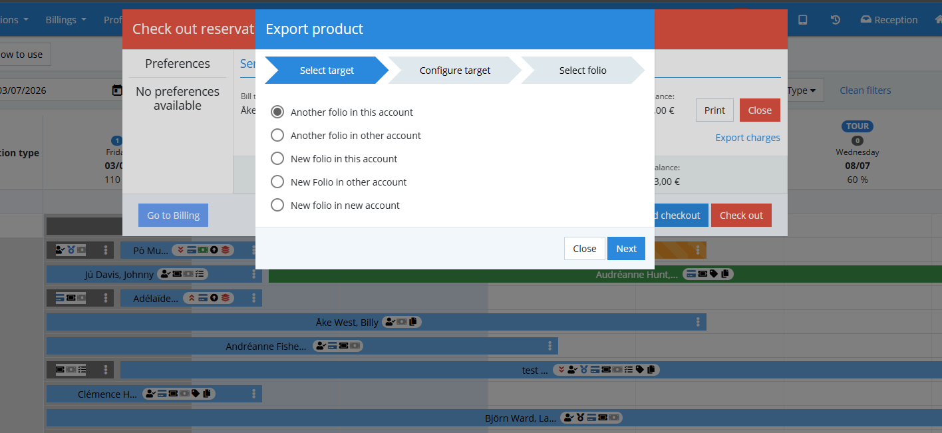Click user-check icon on Jú Davis, Johnny
This screenshot has height=433, width=942.
click(x=165, y=274)
